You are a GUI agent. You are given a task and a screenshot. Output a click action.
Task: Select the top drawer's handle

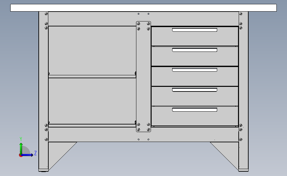(x=195, y=30)
